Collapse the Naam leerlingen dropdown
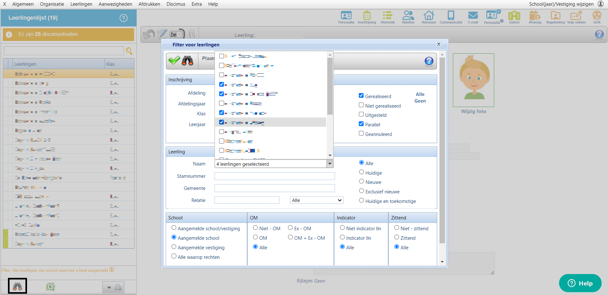Screen dimensions: 608x295 (x=330, y=164)
